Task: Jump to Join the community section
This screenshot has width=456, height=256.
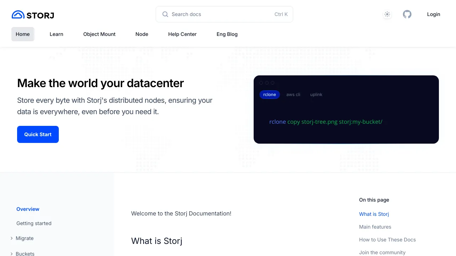Action: tap(382, 252)
